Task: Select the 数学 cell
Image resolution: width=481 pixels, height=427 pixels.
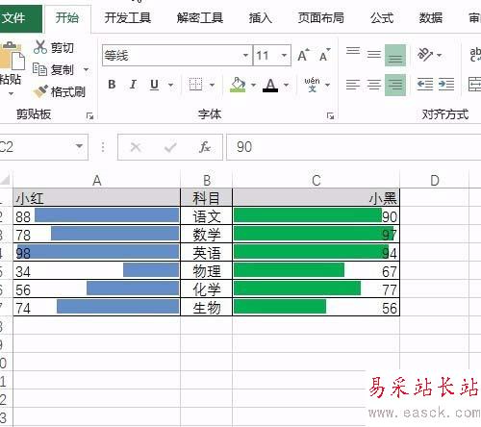Action: (x=207, y=234)
